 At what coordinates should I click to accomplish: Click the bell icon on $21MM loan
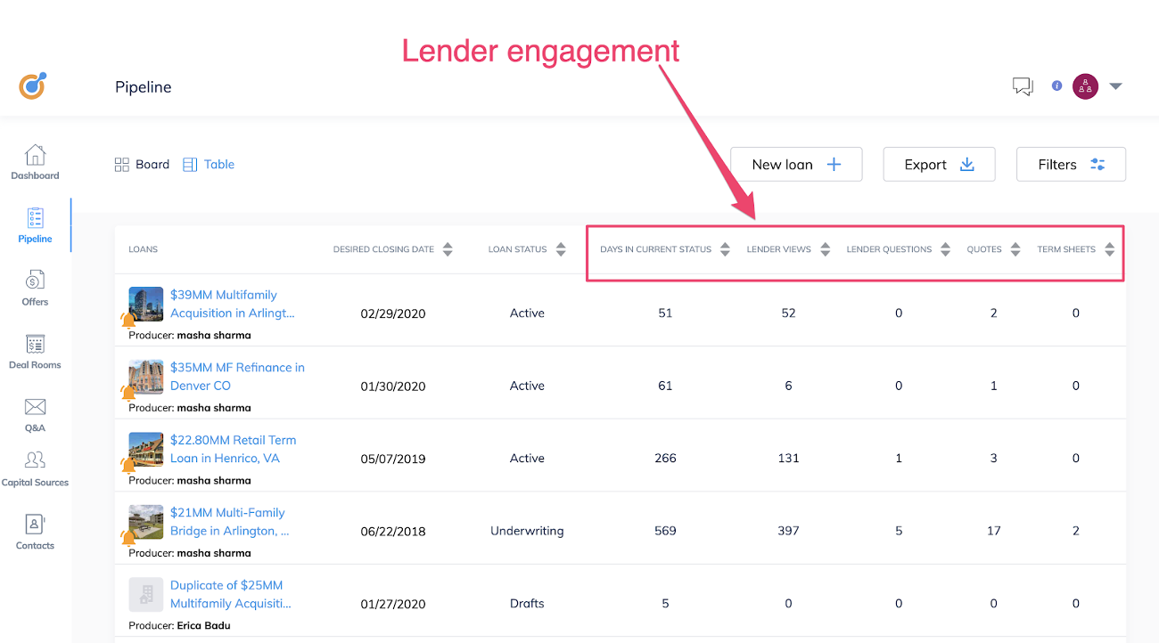coord(128,537)
